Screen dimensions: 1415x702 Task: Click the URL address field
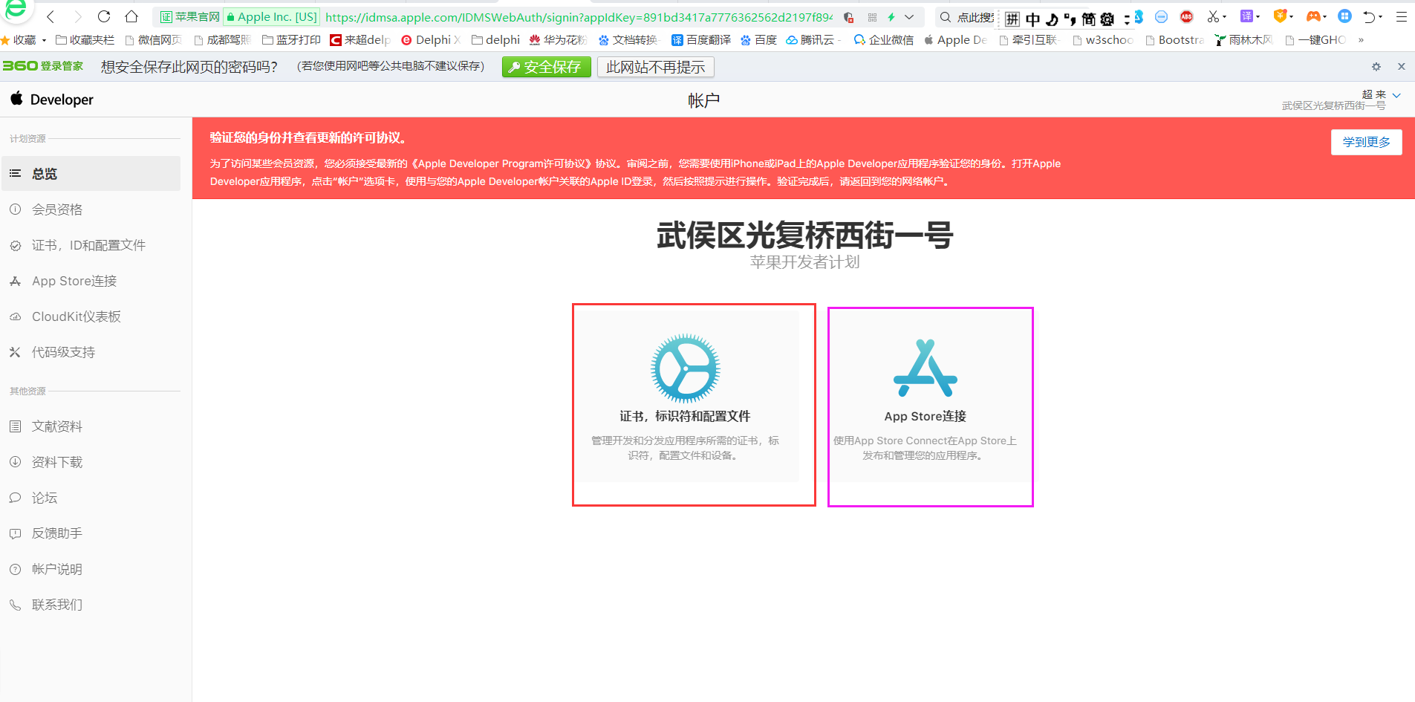point(579,17)
